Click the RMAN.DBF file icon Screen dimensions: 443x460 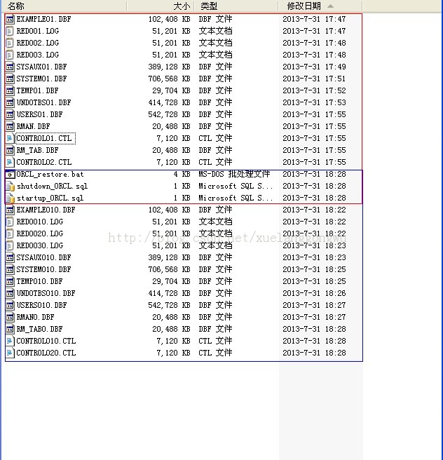[10, 126]
